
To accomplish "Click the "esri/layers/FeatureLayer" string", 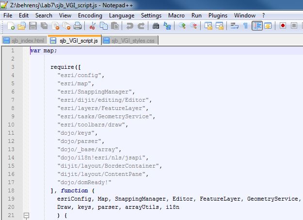I will pos(101,108).
